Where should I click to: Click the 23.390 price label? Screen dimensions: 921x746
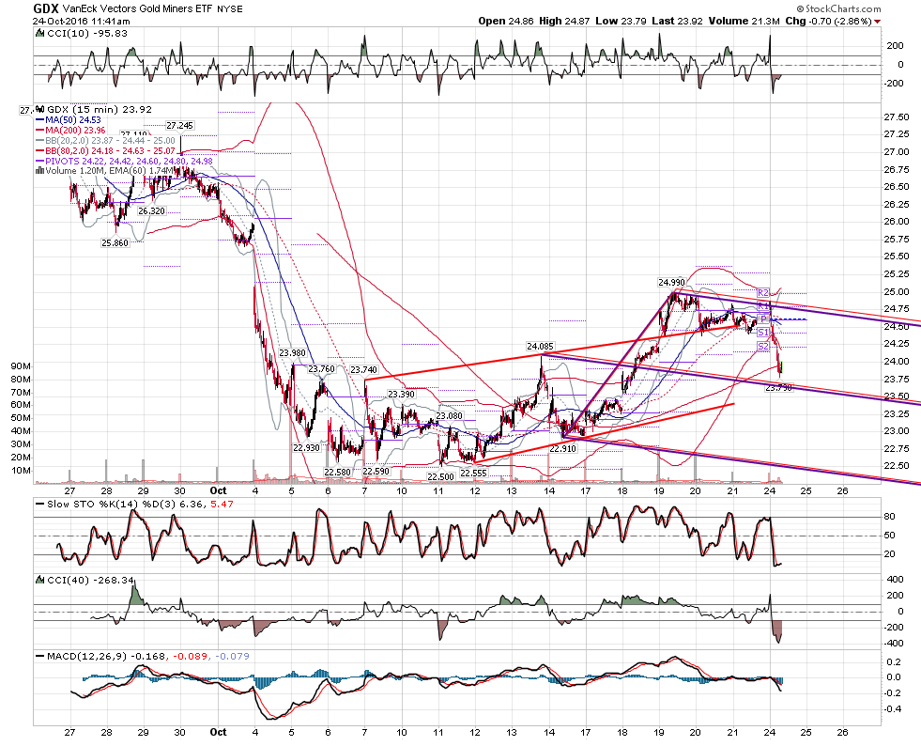[401, 395]
